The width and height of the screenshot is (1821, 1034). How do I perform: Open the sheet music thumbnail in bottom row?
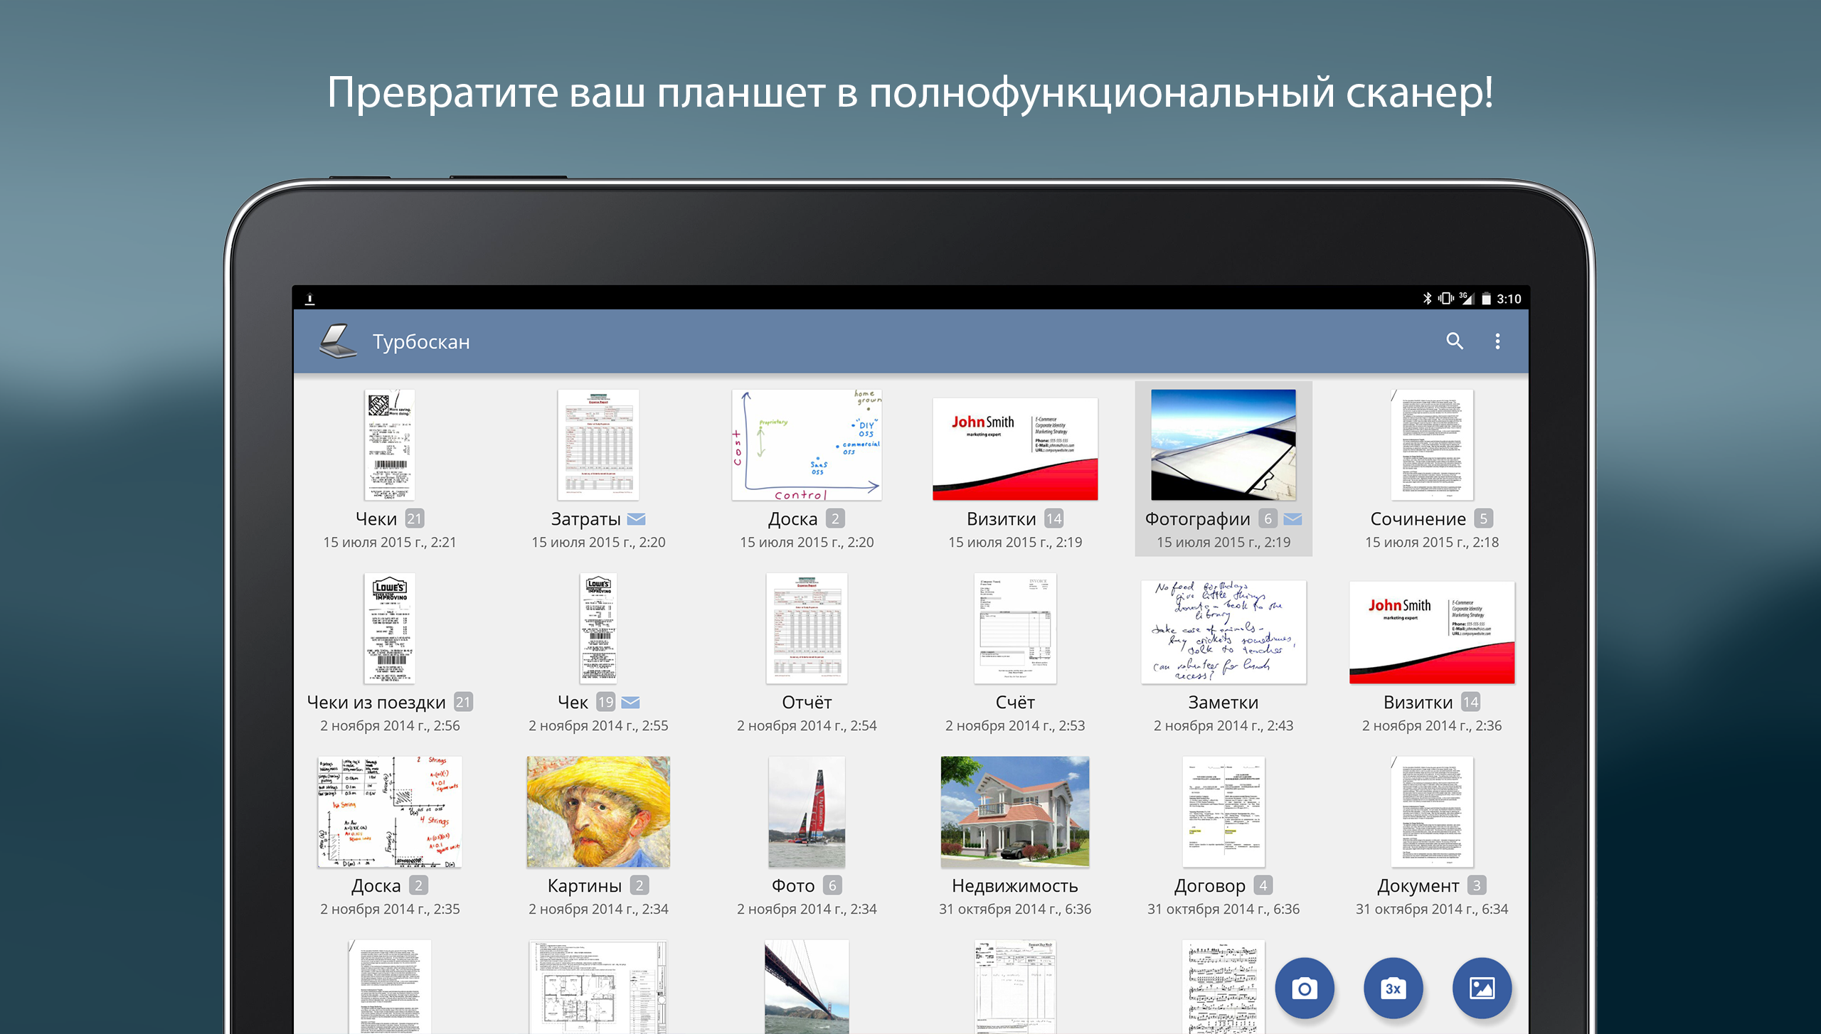[x=1223, y=987]
